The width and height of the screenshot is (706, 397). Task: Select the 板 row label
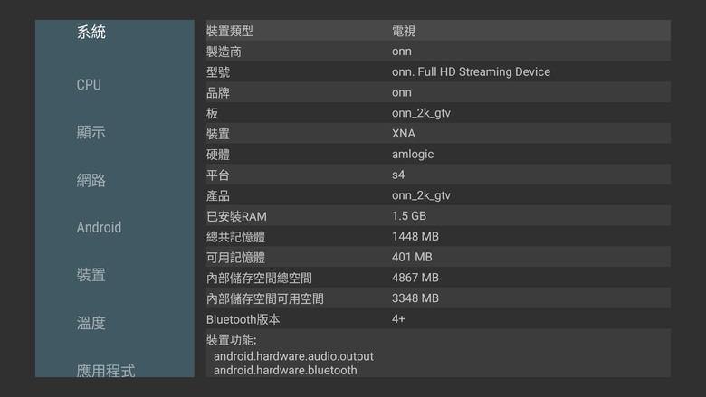pyautogui.click(x=212, y=113)
